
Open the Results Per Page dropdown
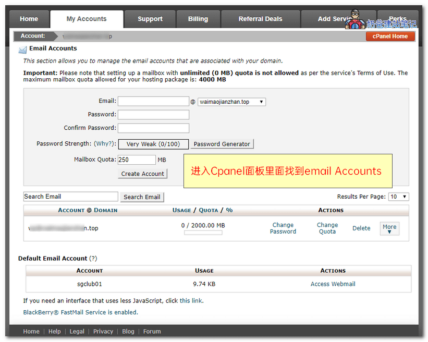398,197
